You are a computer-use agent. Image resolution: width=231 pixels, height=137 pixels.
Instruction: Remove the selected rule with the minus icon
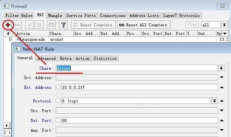click(18, 25)
